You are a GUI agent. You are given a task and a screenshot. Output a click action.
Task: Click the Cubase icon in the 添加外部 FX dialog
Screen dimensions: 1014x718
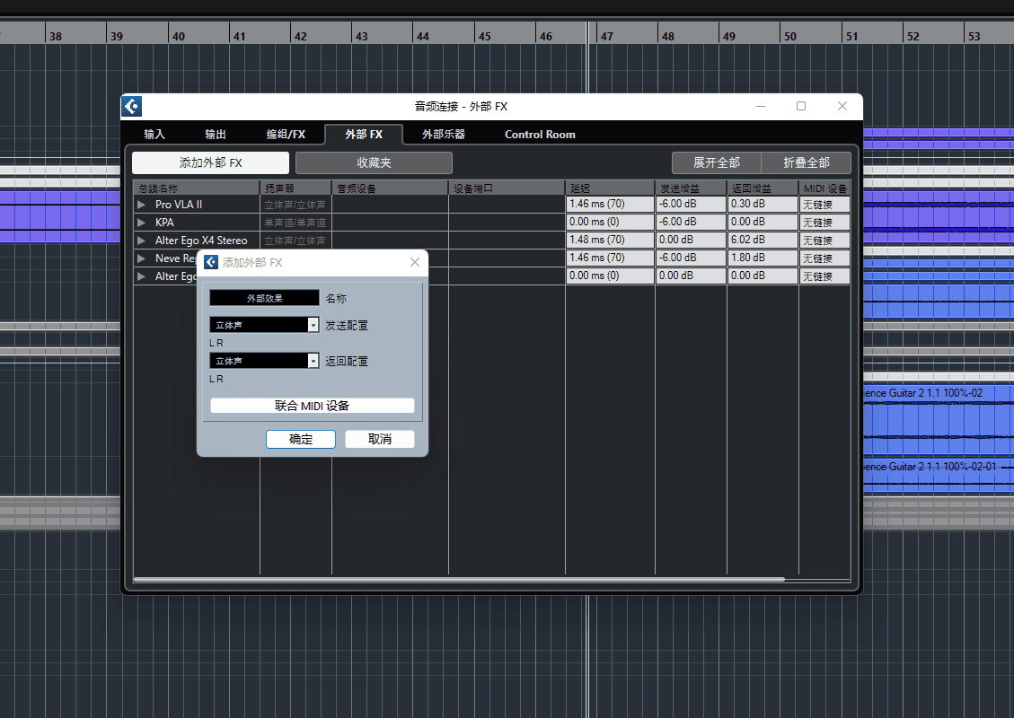coord(211,262)
